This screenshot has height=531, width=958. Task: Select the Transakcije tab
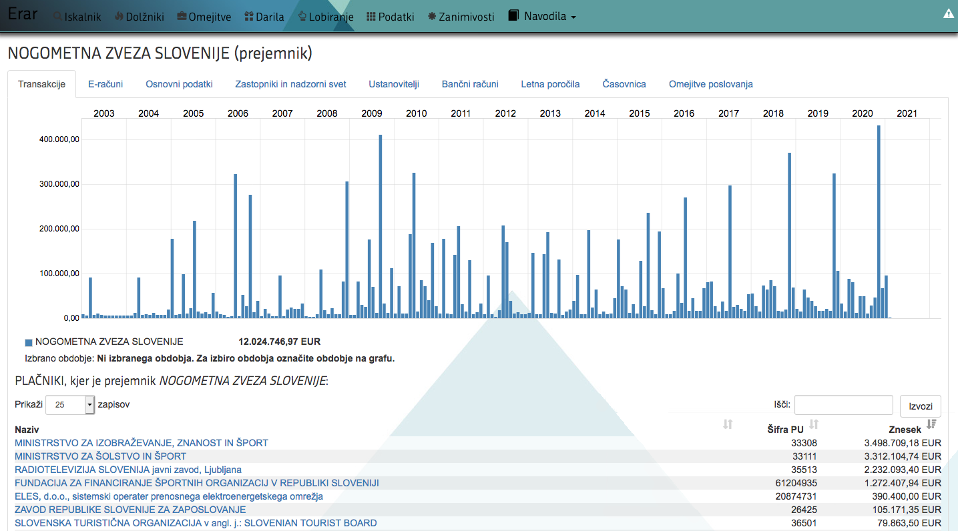pyautogui.click(x=41, y=84)
